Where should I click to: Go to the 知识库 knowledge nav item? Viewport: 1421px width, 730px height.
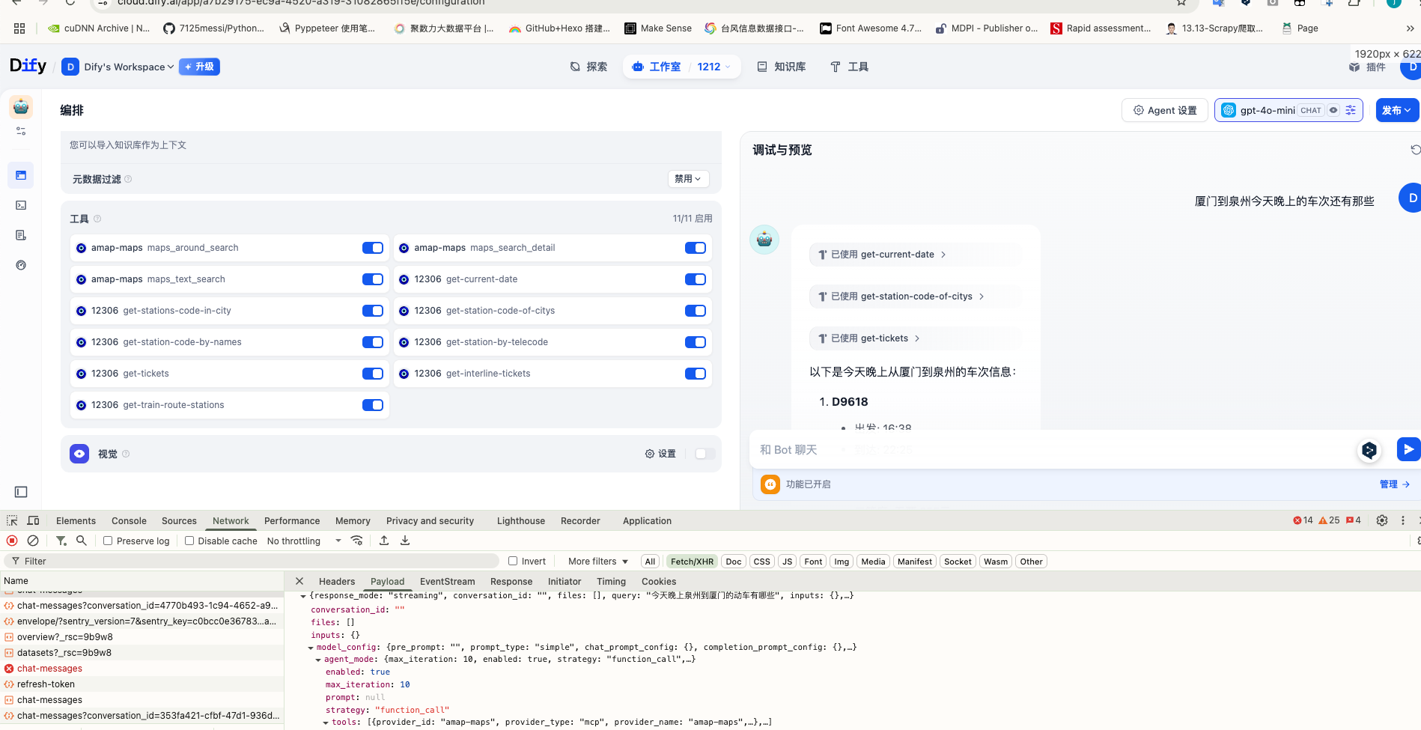coord(782,67)
